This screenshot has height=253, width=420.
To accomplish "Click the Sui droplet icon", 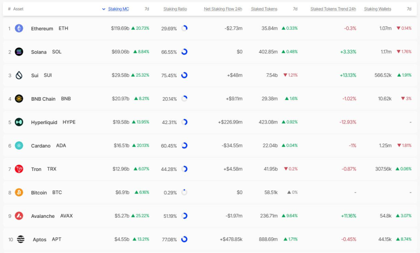I will pos(19,75).
